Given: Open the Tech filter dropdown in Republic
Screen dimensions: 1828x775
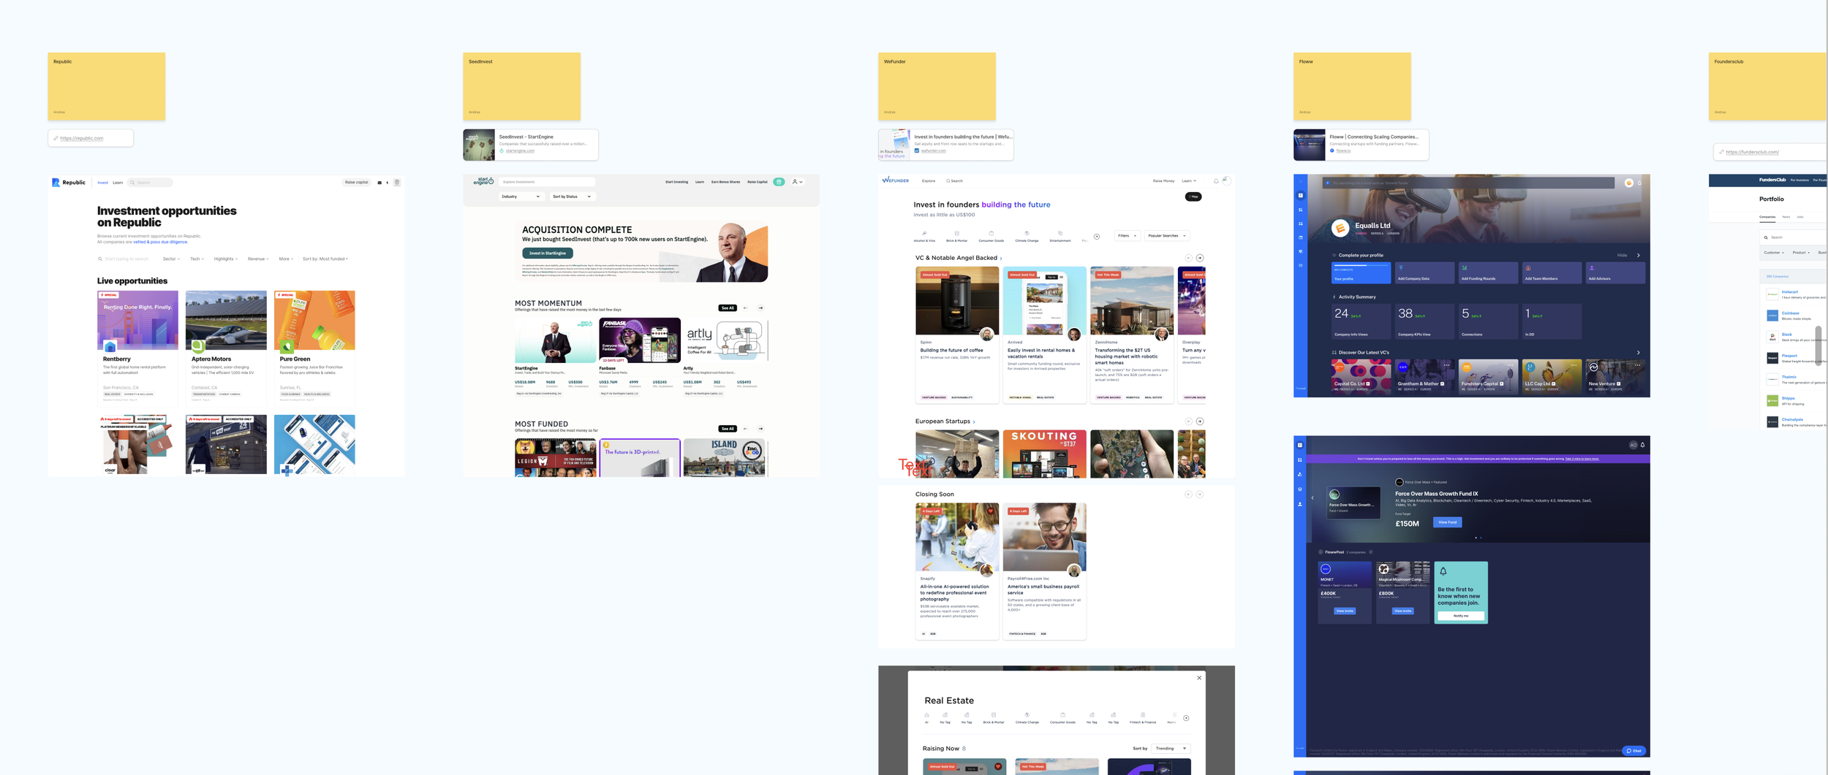Looking at the screenshot, I should point(197,259).
